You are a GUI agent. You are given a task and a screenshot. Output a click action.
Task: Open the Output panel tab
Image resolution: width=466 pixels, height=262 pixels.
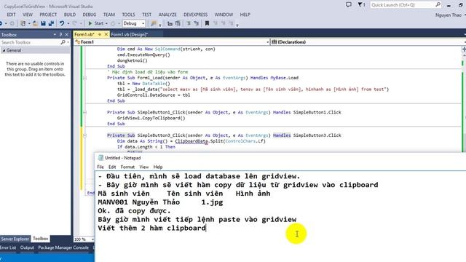27,247
